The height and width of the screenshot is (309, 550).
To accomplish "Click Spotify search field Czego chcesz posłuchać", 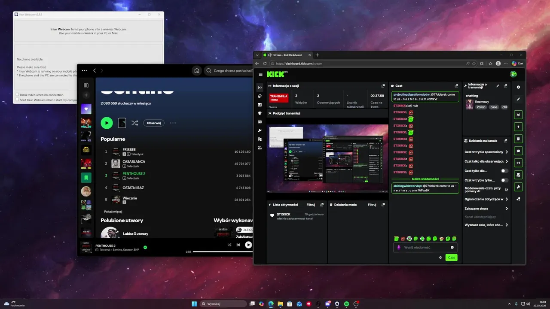I will pyautogui.click(x=228, y=71).
